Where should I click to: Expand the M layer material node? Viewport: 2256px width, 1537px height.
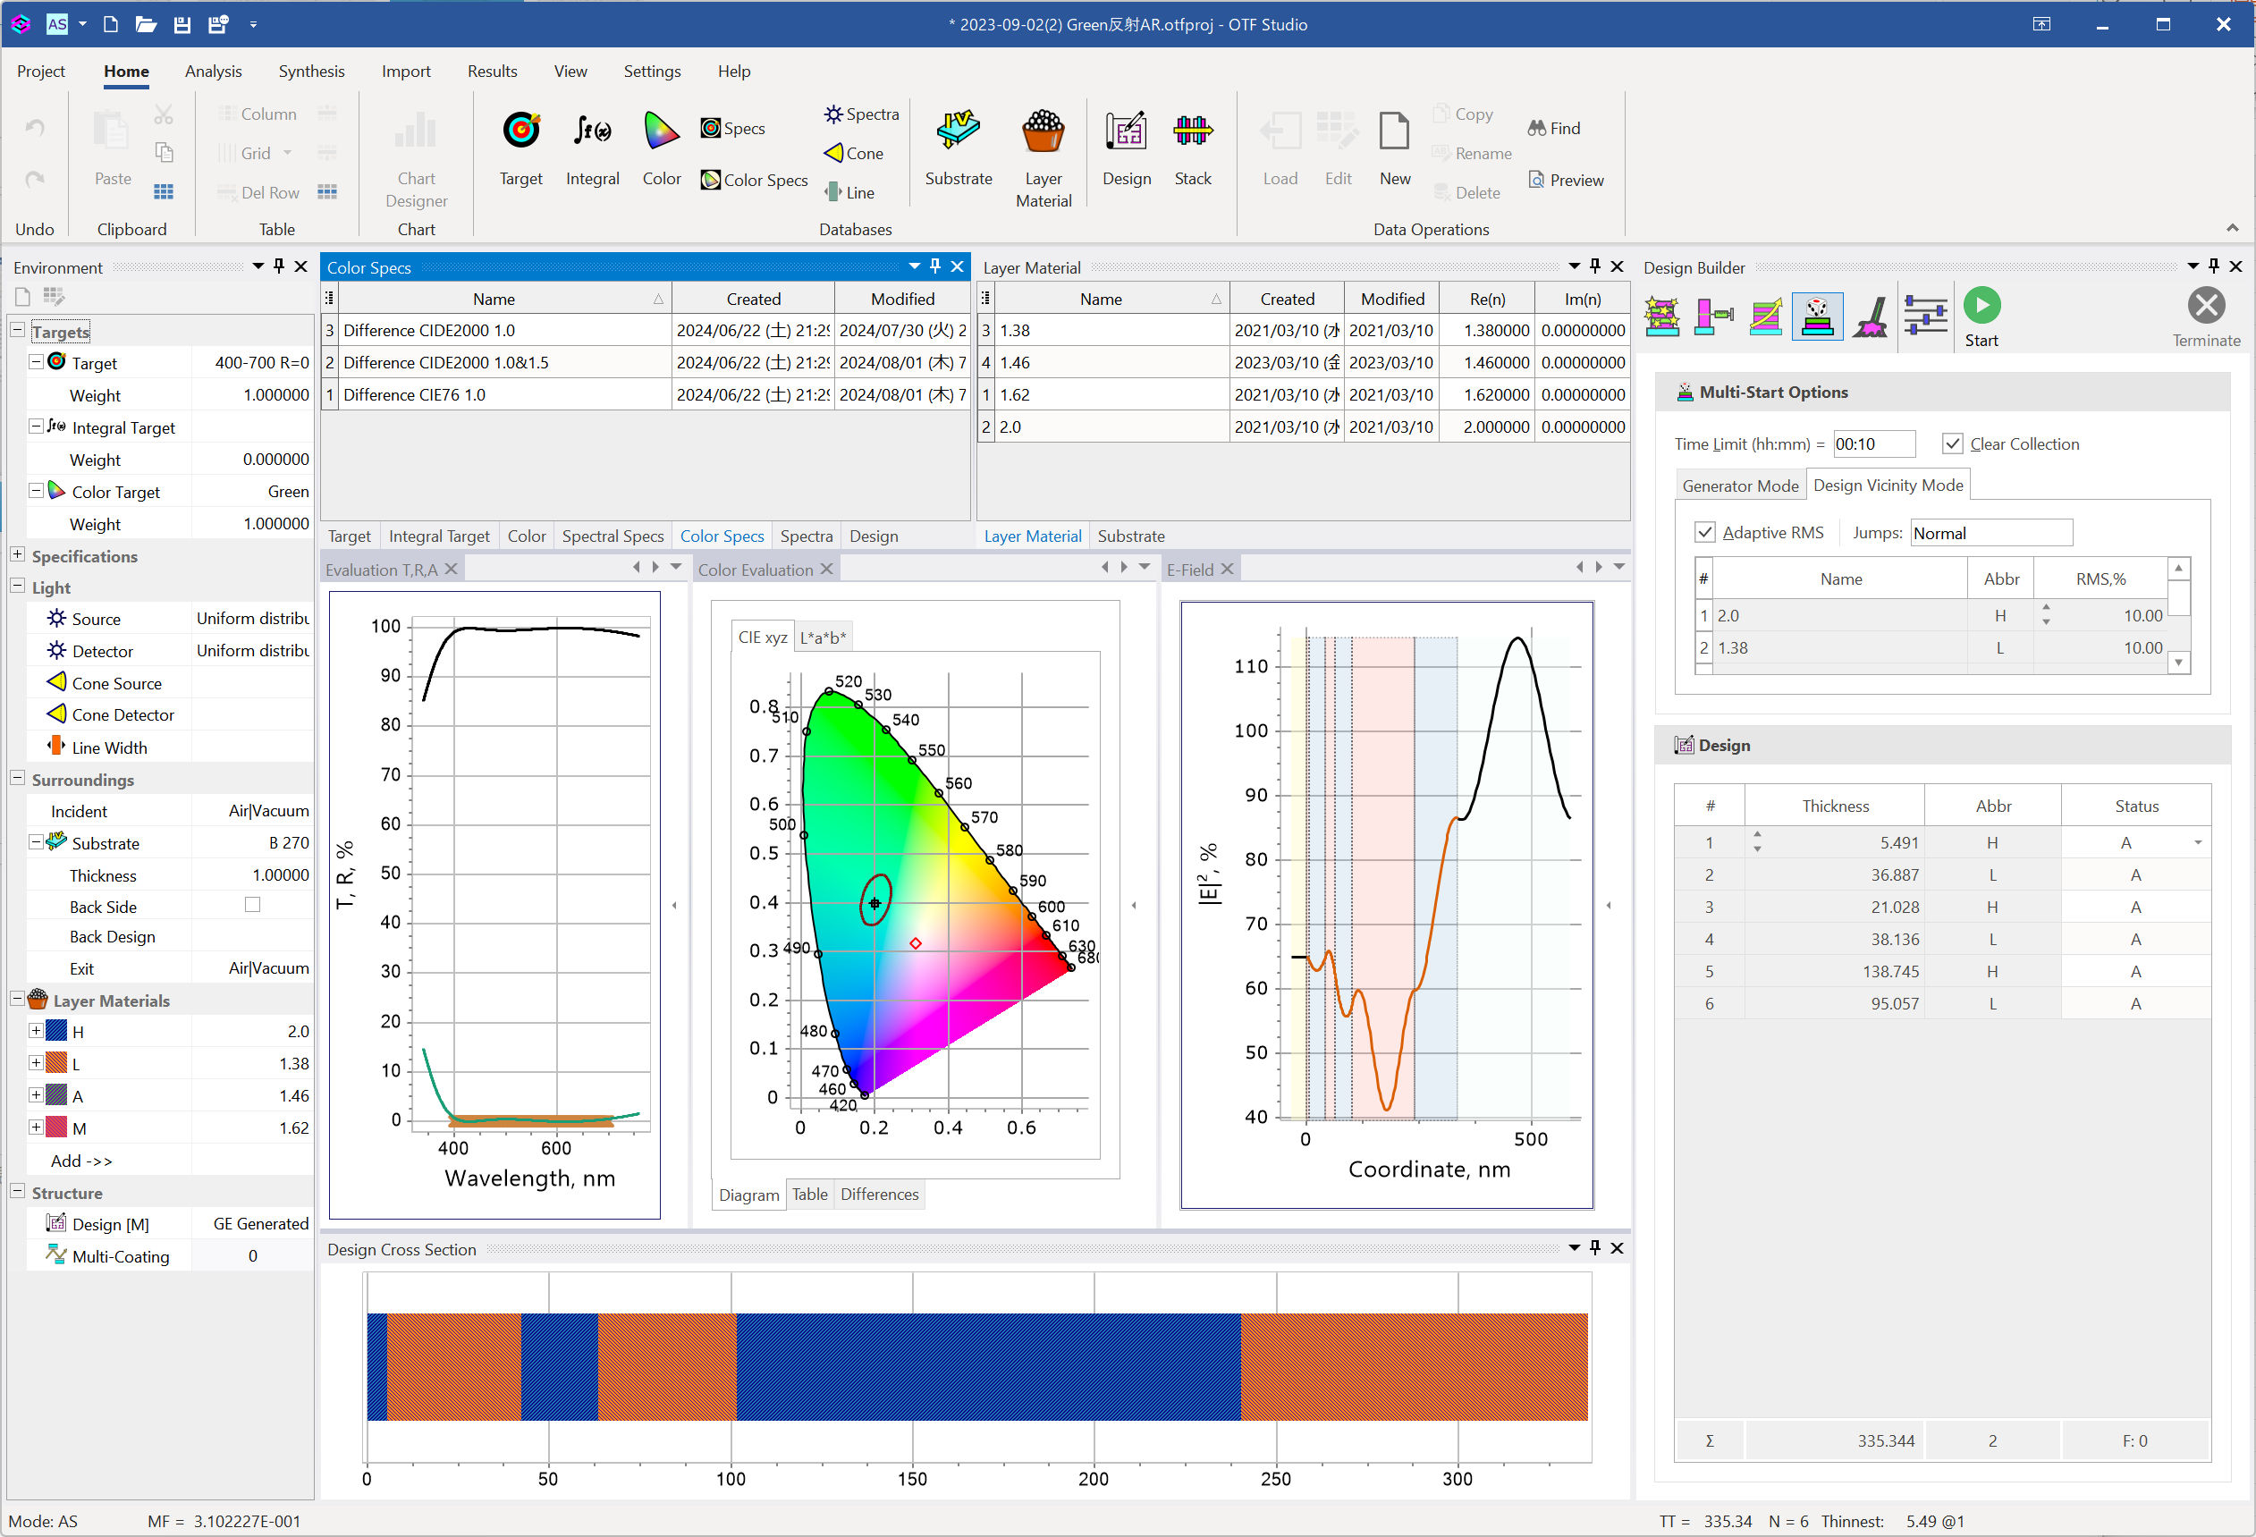coord(36,1127)
